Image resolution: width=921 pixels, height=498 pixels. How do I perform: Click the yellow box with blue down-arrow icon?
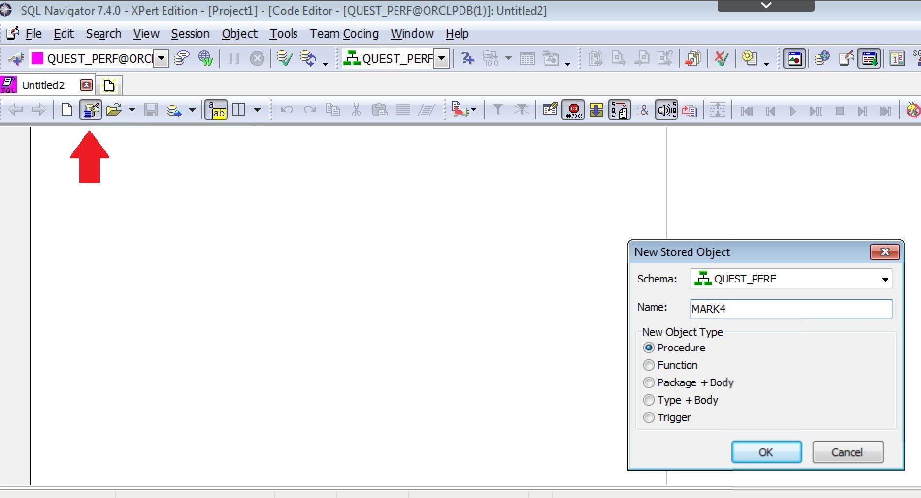(596, 110)
